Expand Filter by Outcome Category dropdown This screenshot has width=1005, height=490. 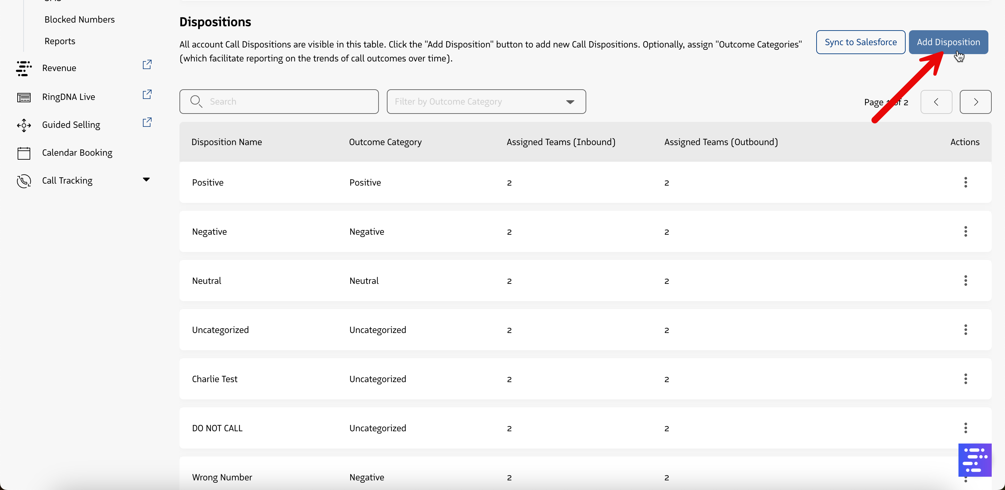486,102
